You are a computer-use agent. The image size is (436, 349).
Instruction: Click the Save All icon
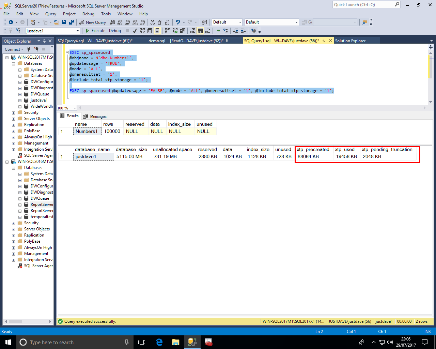(72, 22)
